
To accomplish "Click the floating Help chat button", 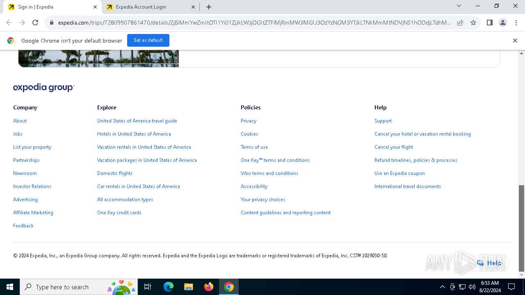I will pos(489,263).
